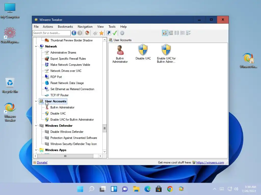Open DataWagon desktop shortcut
This screenshot has width=261, height=195.
10,35
